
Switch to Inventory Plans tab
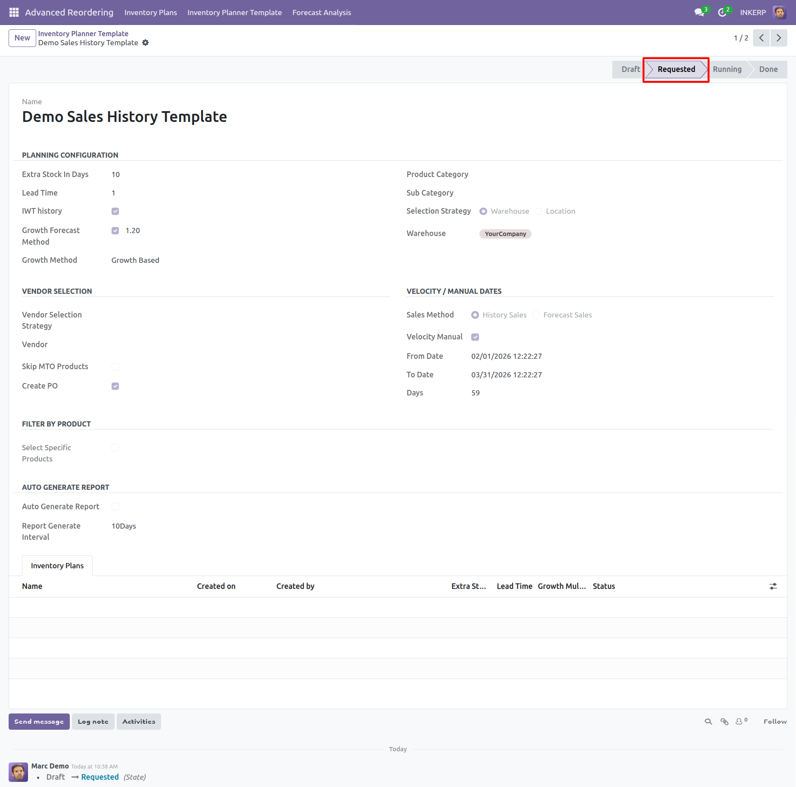(x=57, y=566)
